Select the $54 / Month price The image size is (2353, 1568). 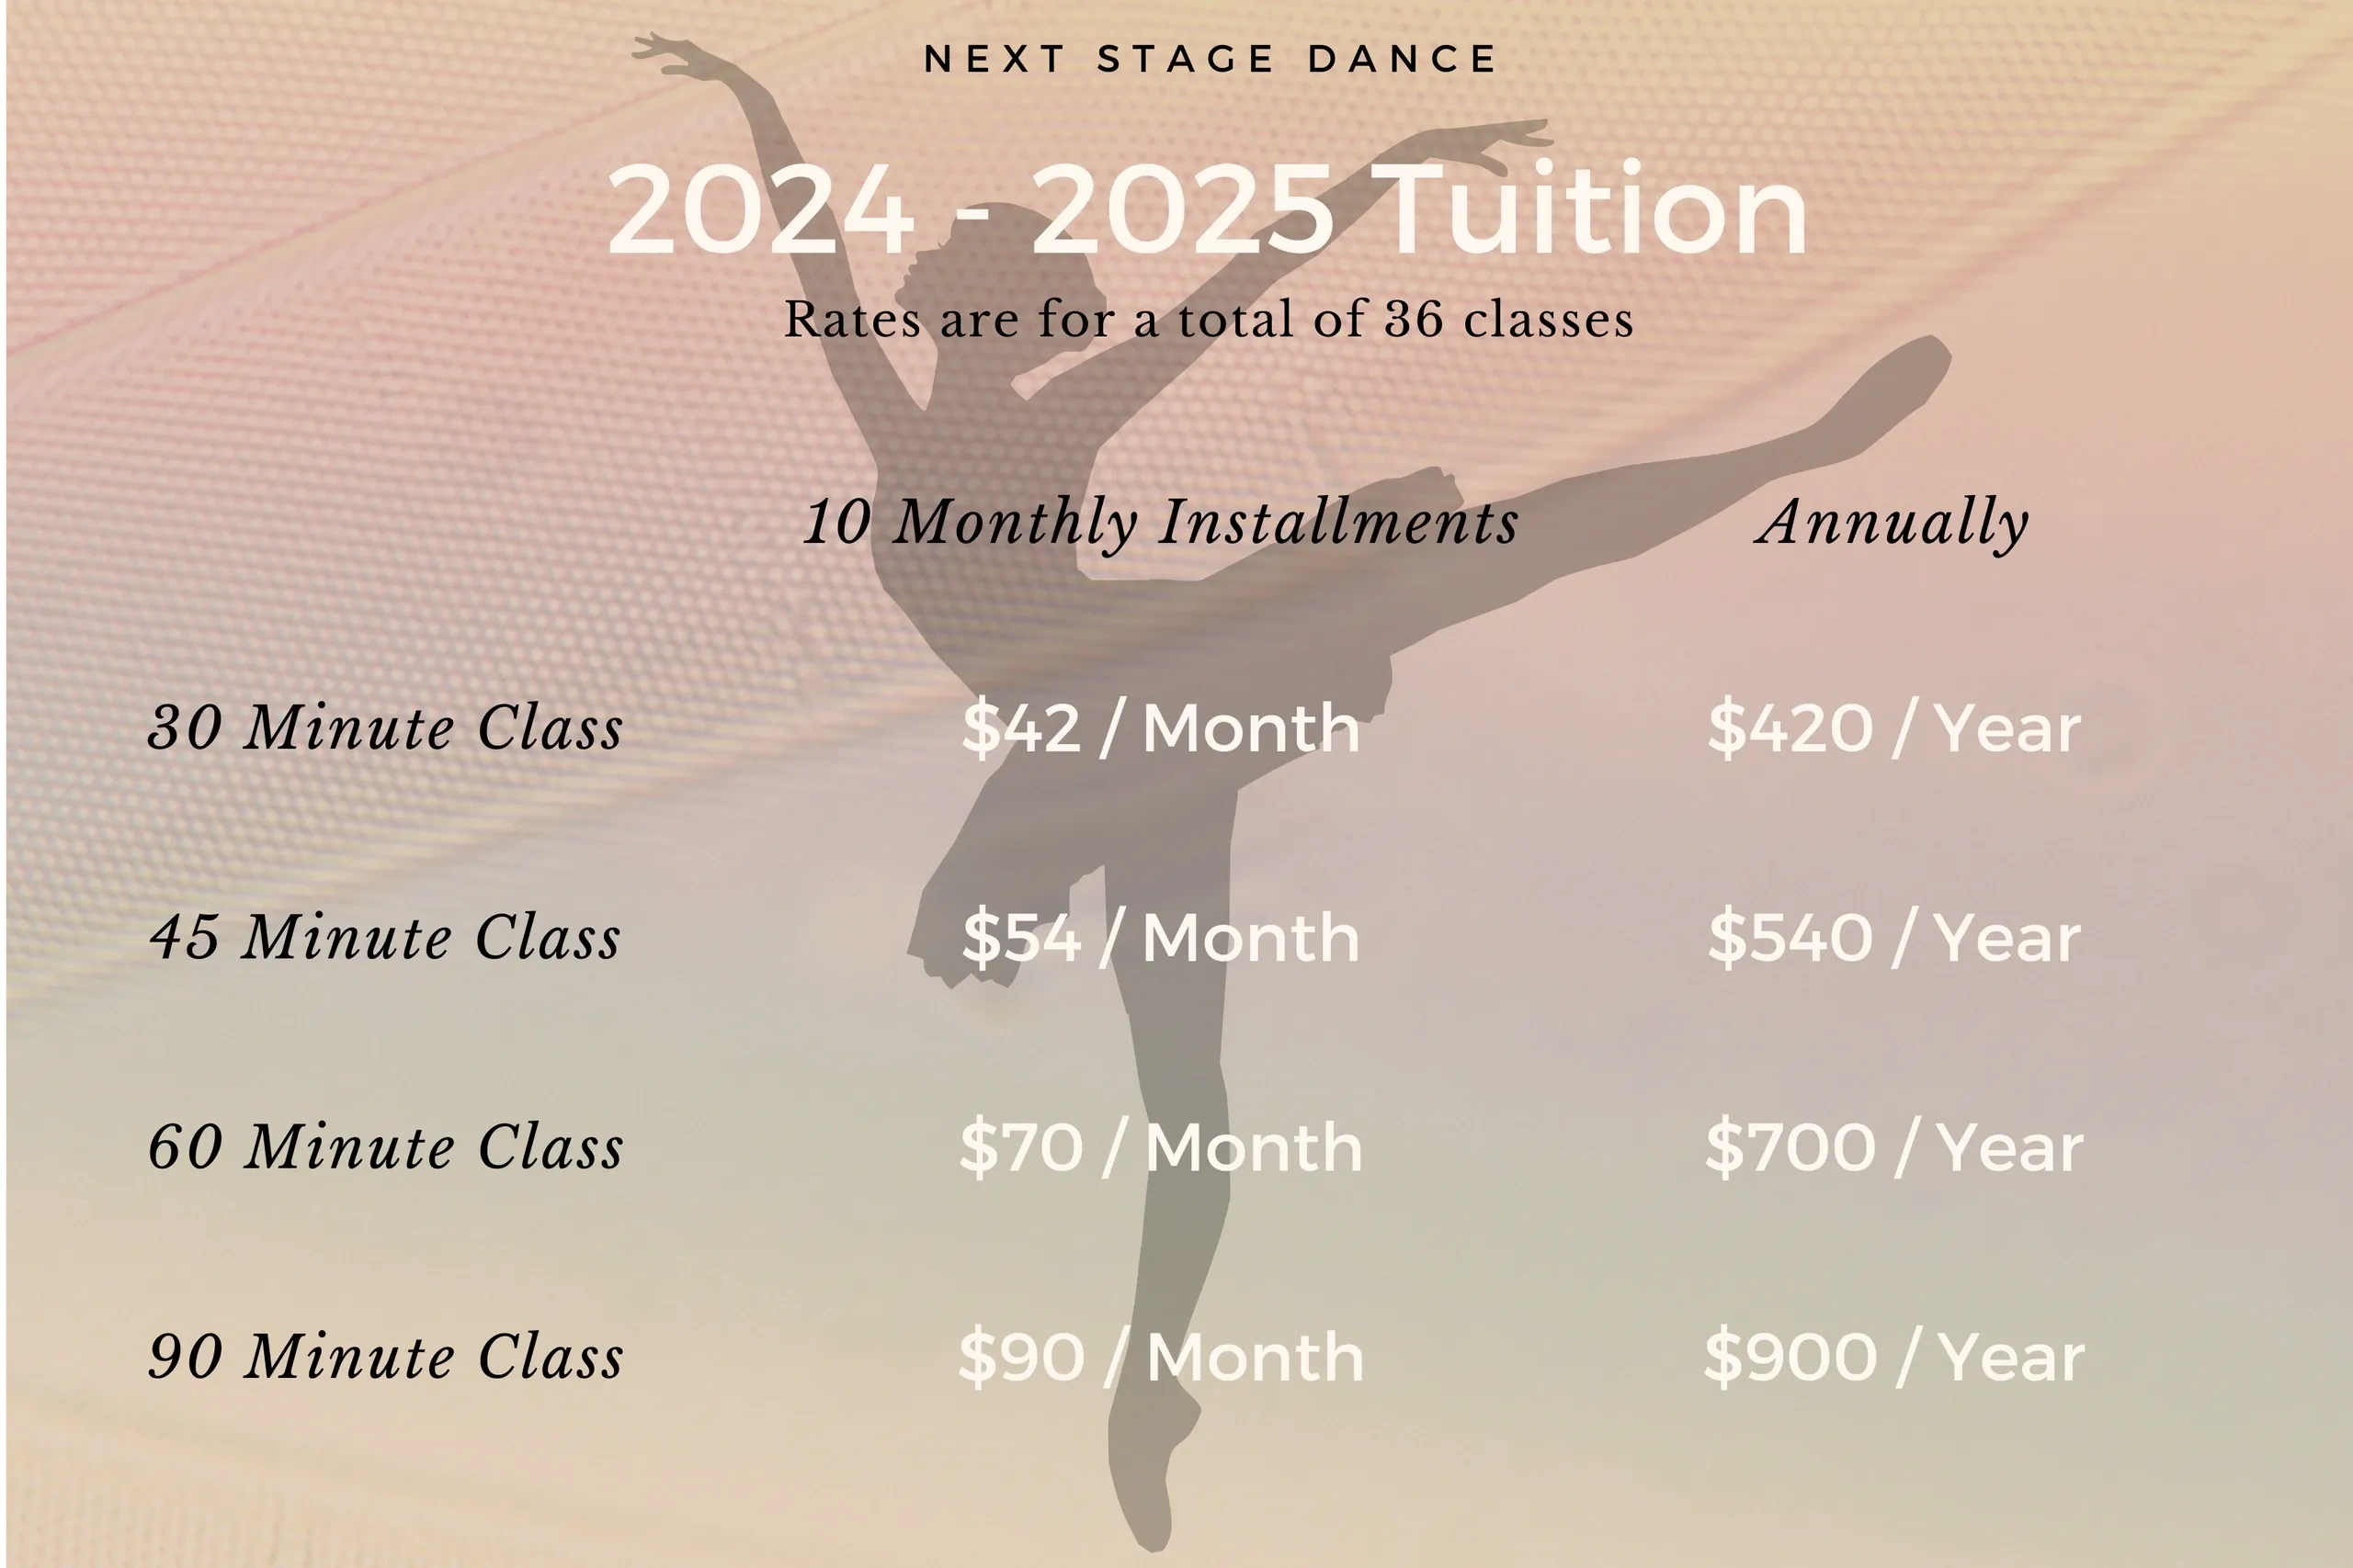point(1161,938)
